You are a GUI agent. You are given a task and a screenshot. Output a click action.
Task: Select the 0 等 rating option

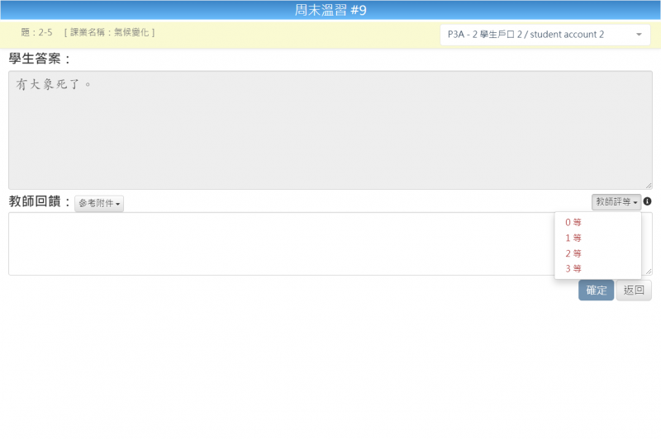(573, 222)
